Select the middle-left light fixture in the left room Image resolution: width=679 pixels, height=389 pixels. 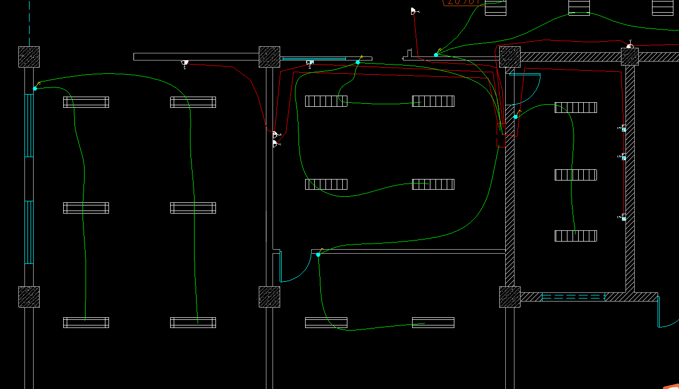pos(86,208)
